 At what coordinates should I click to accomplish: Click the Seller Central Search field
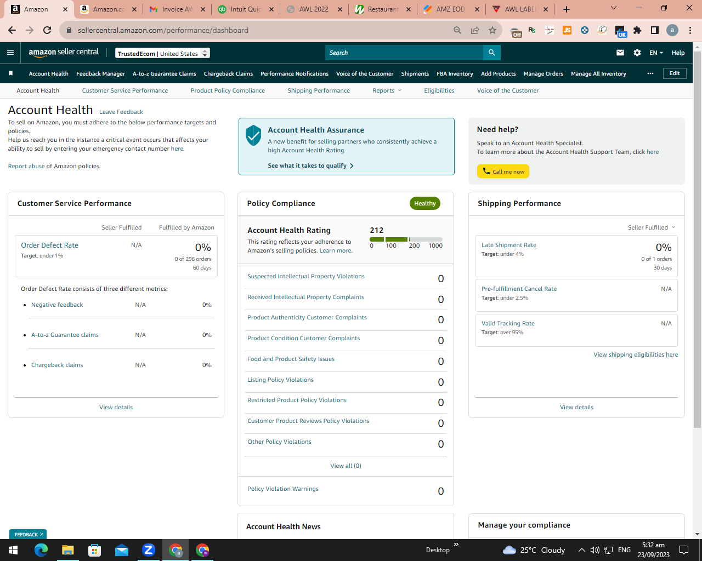point(404,53)
